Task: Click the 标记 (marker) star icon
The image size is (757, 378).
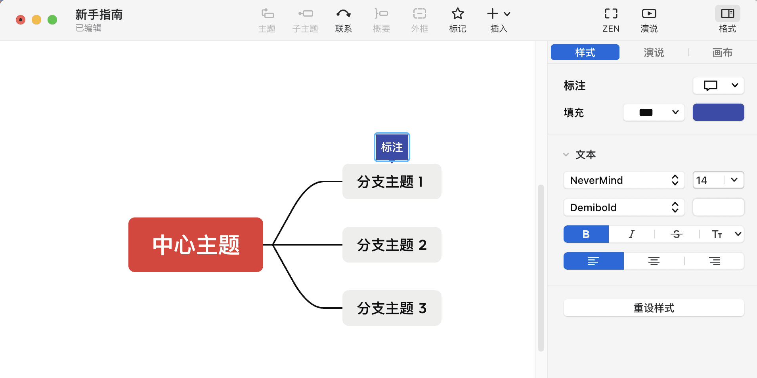Action: [457, 19]
